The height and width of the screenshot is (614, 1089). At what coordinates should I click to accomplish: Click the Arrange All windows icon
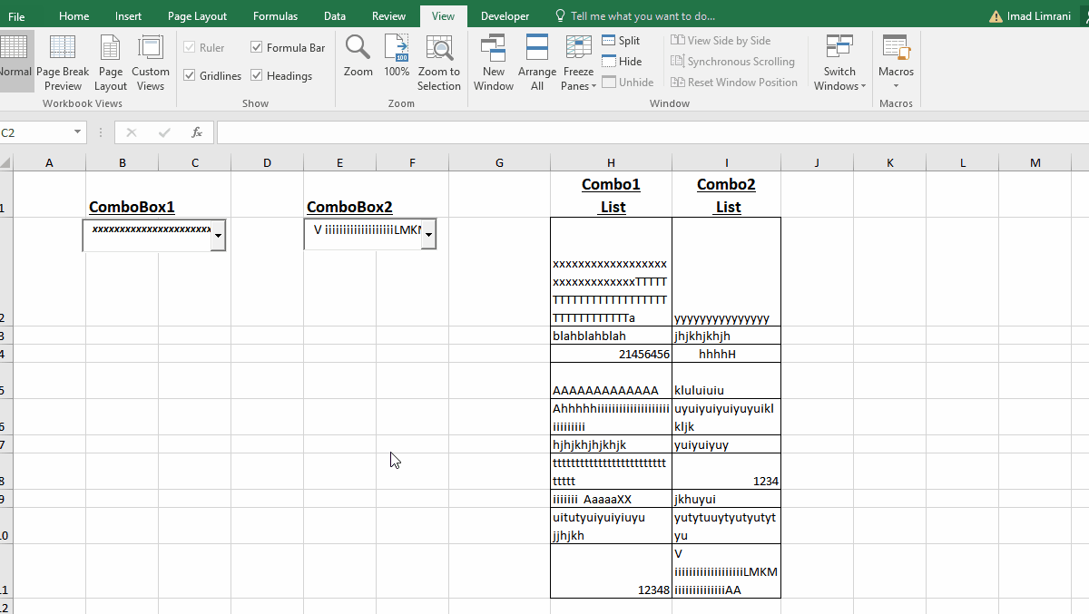click(536, 58)
